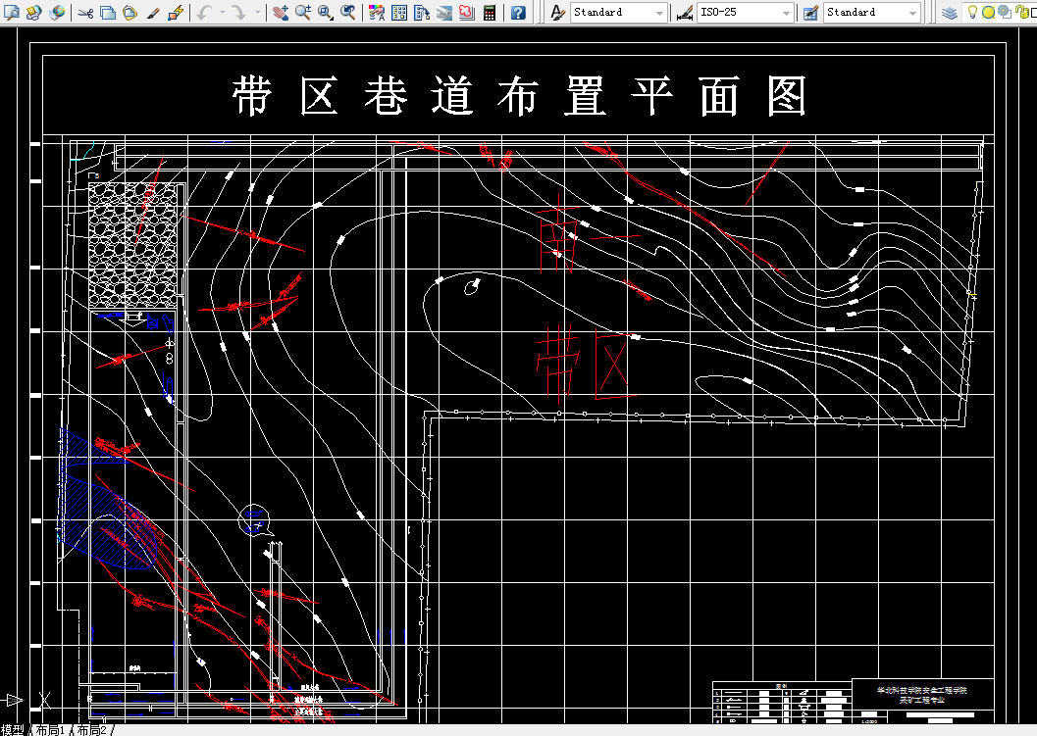The image size is (1037, 736).
Task: Open Plot Preview from the toolbar
Action: tap(11, 12)
